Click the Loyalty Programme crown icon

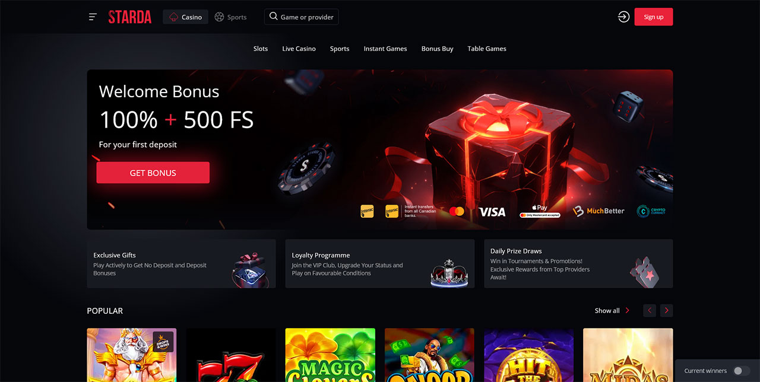449,272
